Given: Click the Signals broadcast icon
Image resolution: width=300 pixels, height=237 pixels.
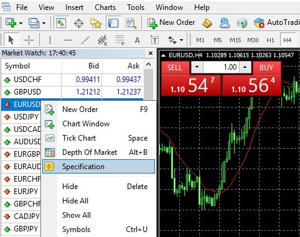Looking at the screenshot, I should coord(242,23).
